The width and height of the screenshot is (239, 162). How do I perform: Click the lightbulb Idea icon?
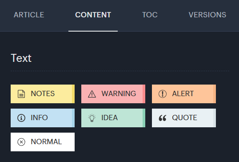pos(92,118)
